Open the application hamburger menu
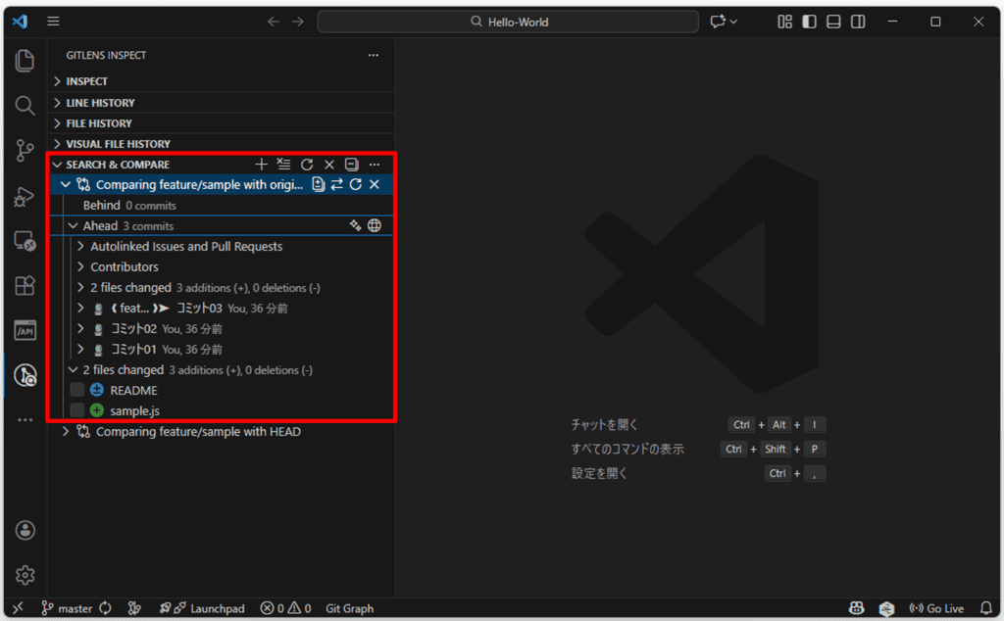This screenshot has height=621, width=1004. (54, 21)
